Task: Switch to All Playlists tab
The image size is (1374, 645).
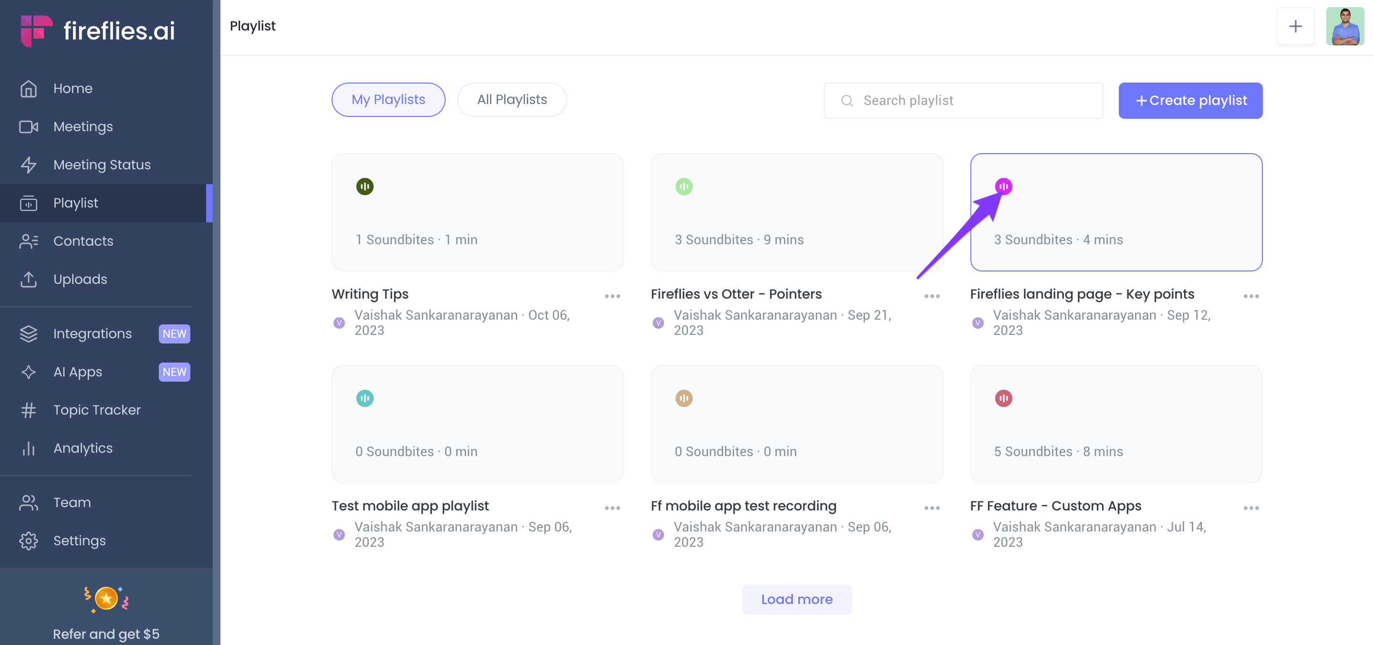Action: (x=511, y=100)
